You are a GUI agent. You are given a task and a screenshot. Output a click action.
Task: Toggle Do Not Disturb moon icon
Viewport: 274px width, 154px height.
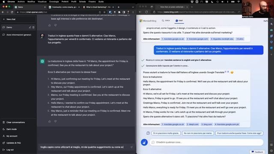[x=212, y=2]
